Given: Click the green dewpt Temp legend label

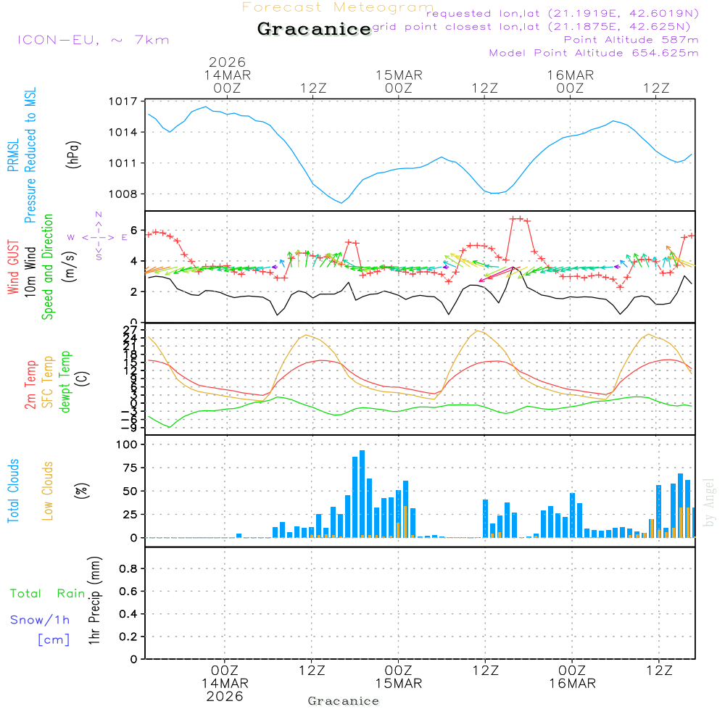Looking at the screenshot, I should pos(66,381).
